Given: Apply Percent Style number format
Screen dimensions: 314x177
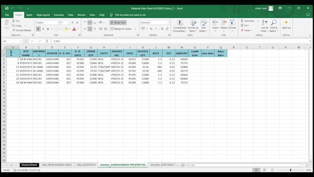Looking at the screenshot, I should [x=151, y=29].
